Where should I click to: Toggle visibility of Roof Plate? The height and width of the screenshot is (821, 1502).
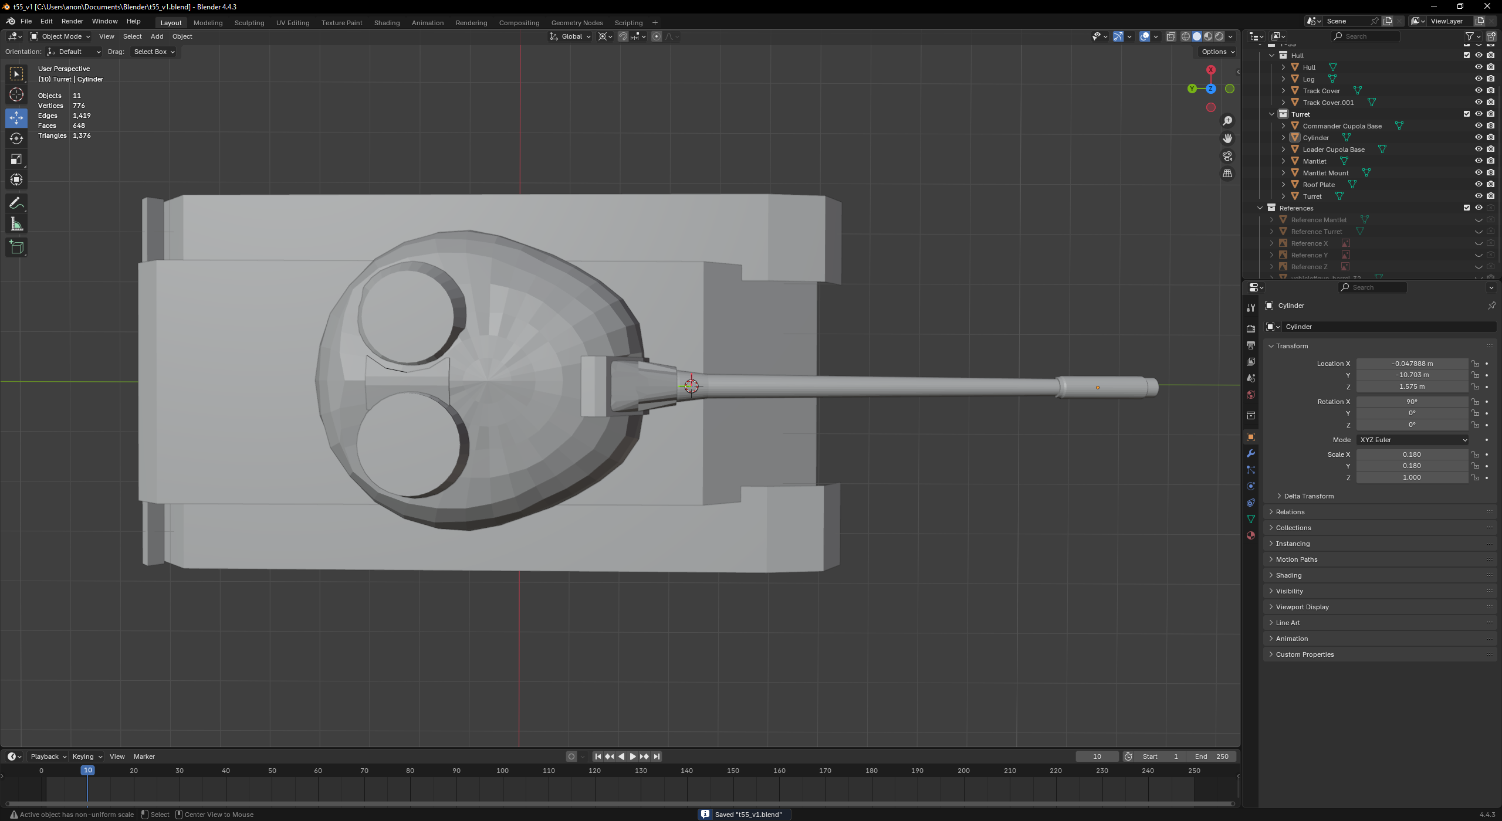pos(1479,184)
